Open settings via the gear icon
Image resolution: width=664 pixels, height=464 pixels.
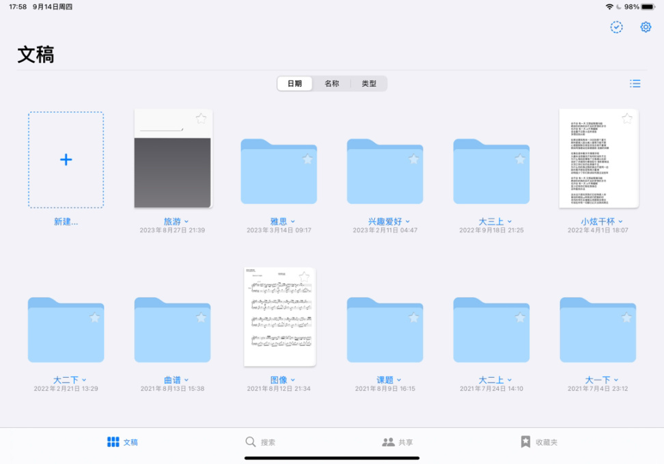pyautogui.click(x=646, y=27)
